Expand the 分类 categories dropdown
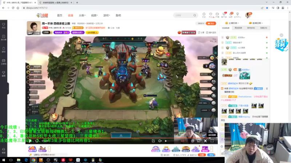This screenshot has height=163, width=291. tap(82, 15)
